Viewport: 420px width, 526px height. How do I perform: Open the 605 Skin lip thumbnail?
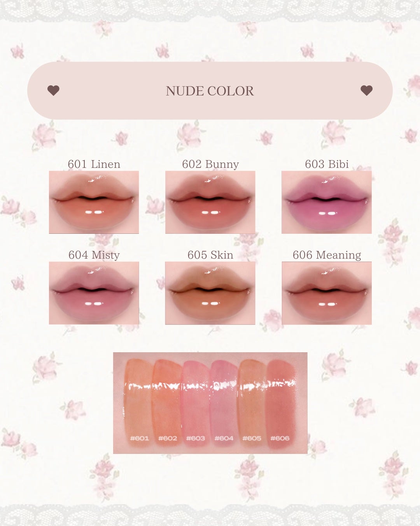coord(210,293)
